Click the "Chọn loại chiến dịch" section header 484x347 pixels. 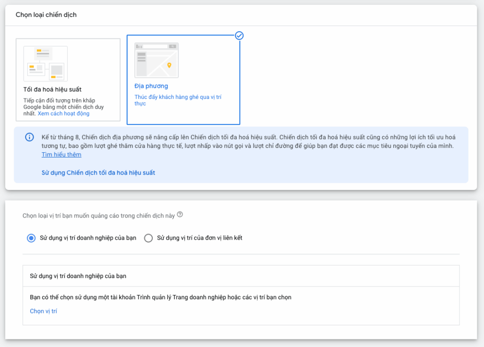[x=46, y=15]
